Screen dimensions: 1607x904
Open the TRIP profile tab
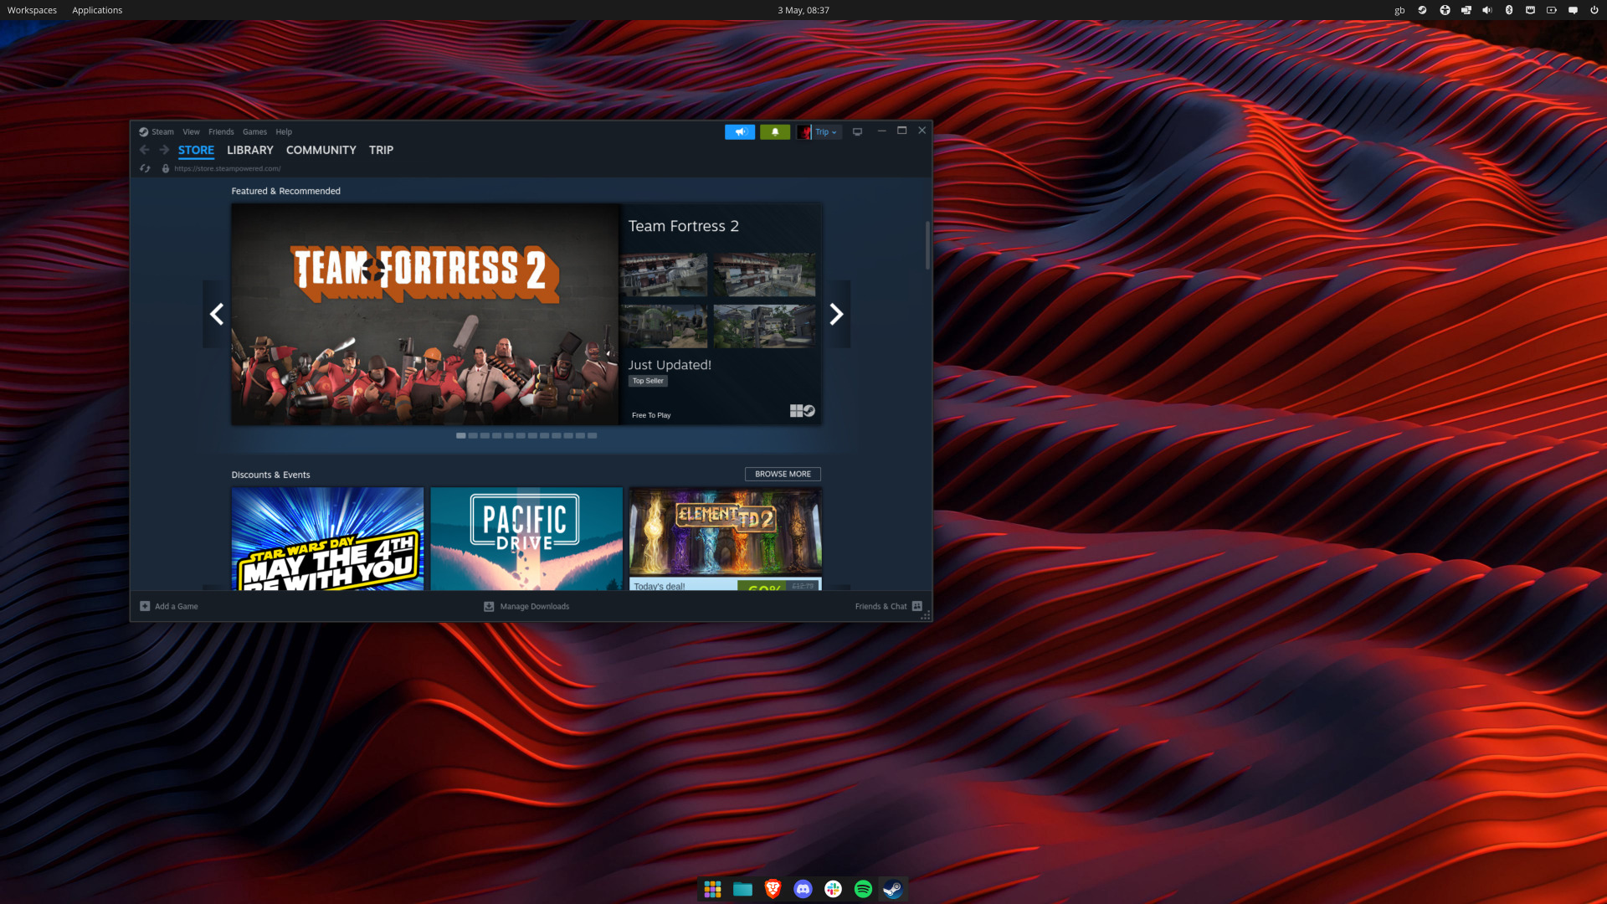click(x=381, y=150)
